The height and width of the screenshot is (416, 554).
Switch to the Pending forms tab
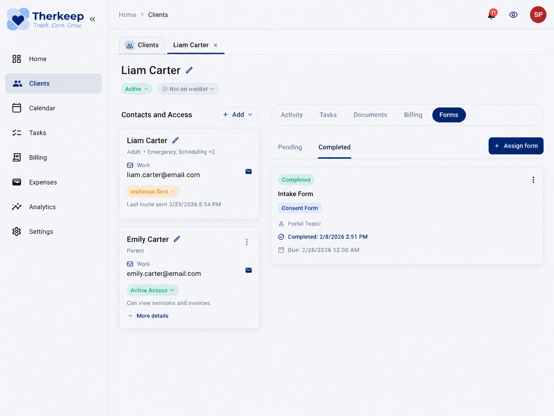(290, 147)
